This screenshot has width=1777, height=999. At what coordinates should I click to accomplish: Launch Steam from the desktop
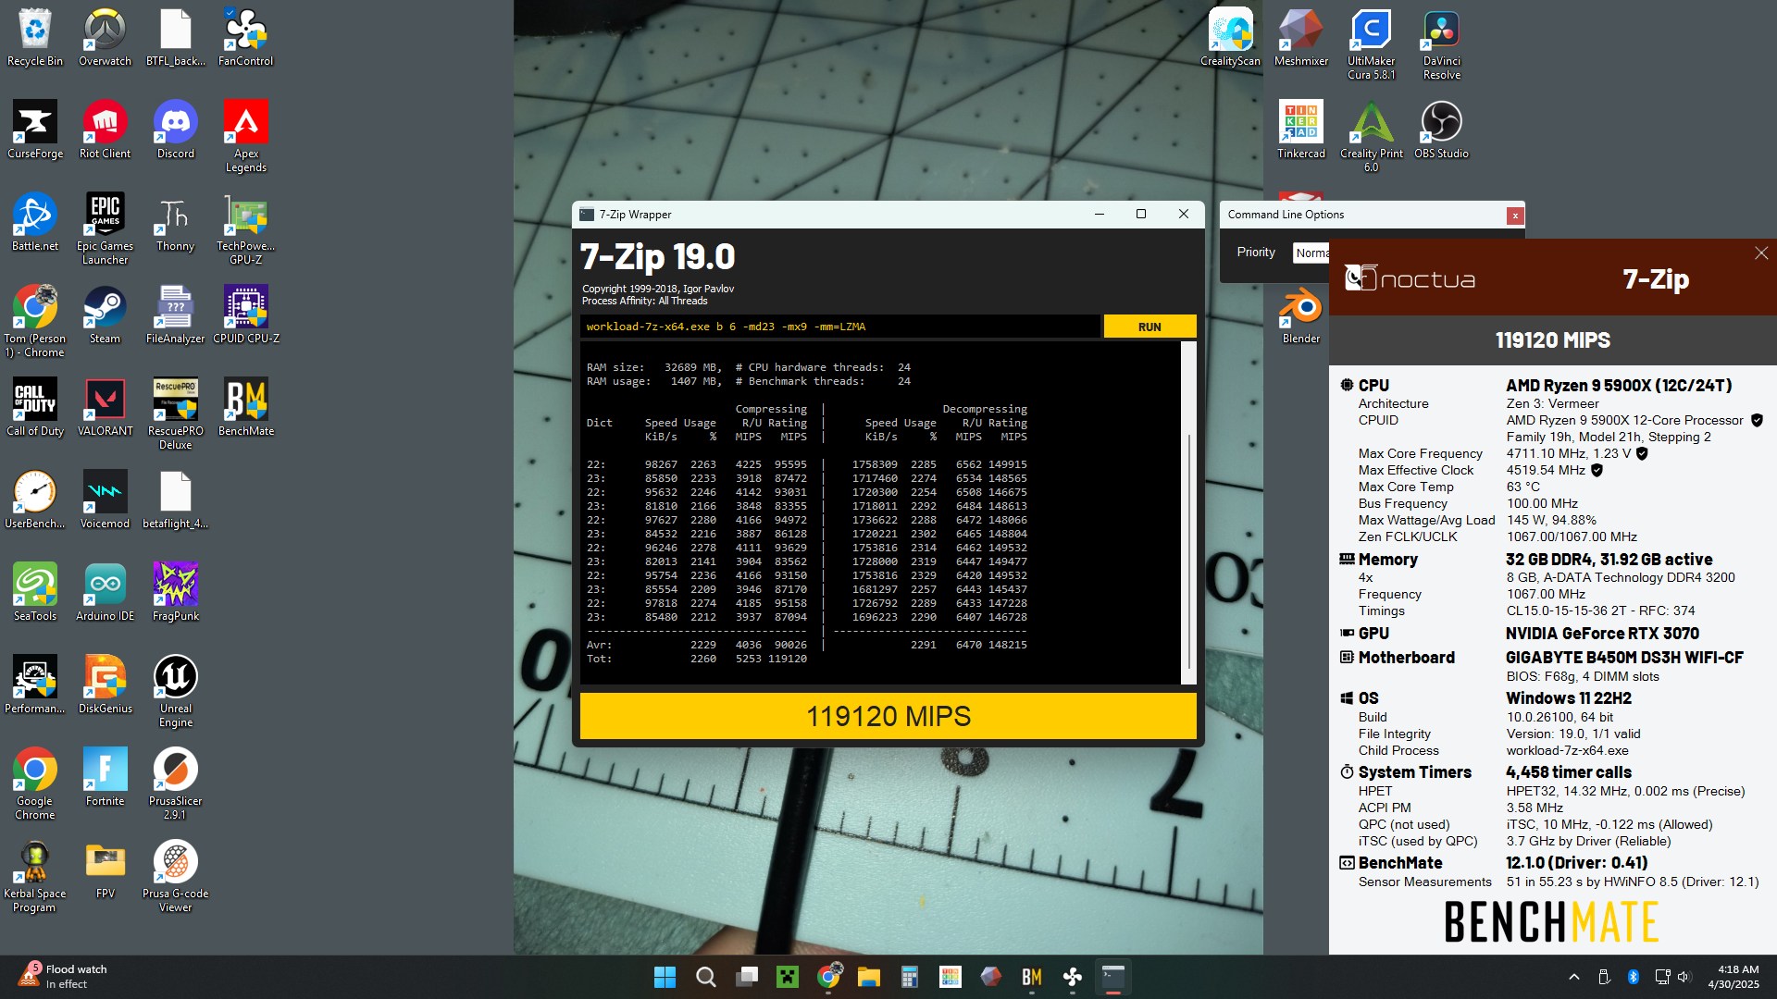105,316
